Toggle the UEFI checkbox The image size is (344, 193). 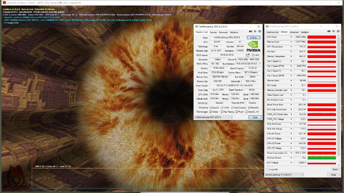click(x=253, y=55)
